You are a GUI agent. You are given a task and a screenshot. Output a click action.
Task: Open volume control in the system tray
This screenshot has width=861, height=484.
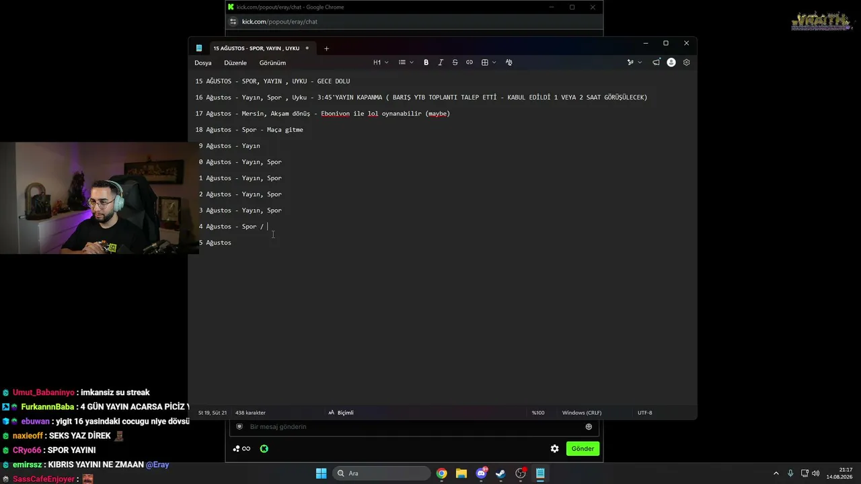[x=816, y=473]
